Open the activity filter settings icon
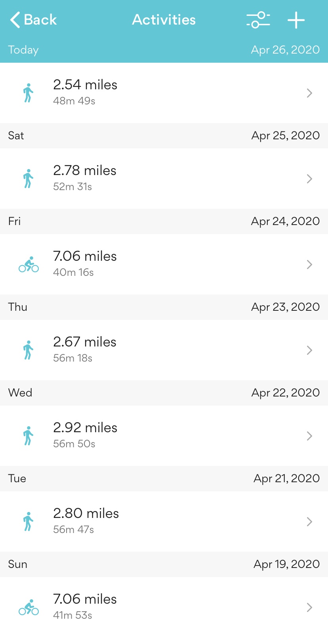 [258, 20]
